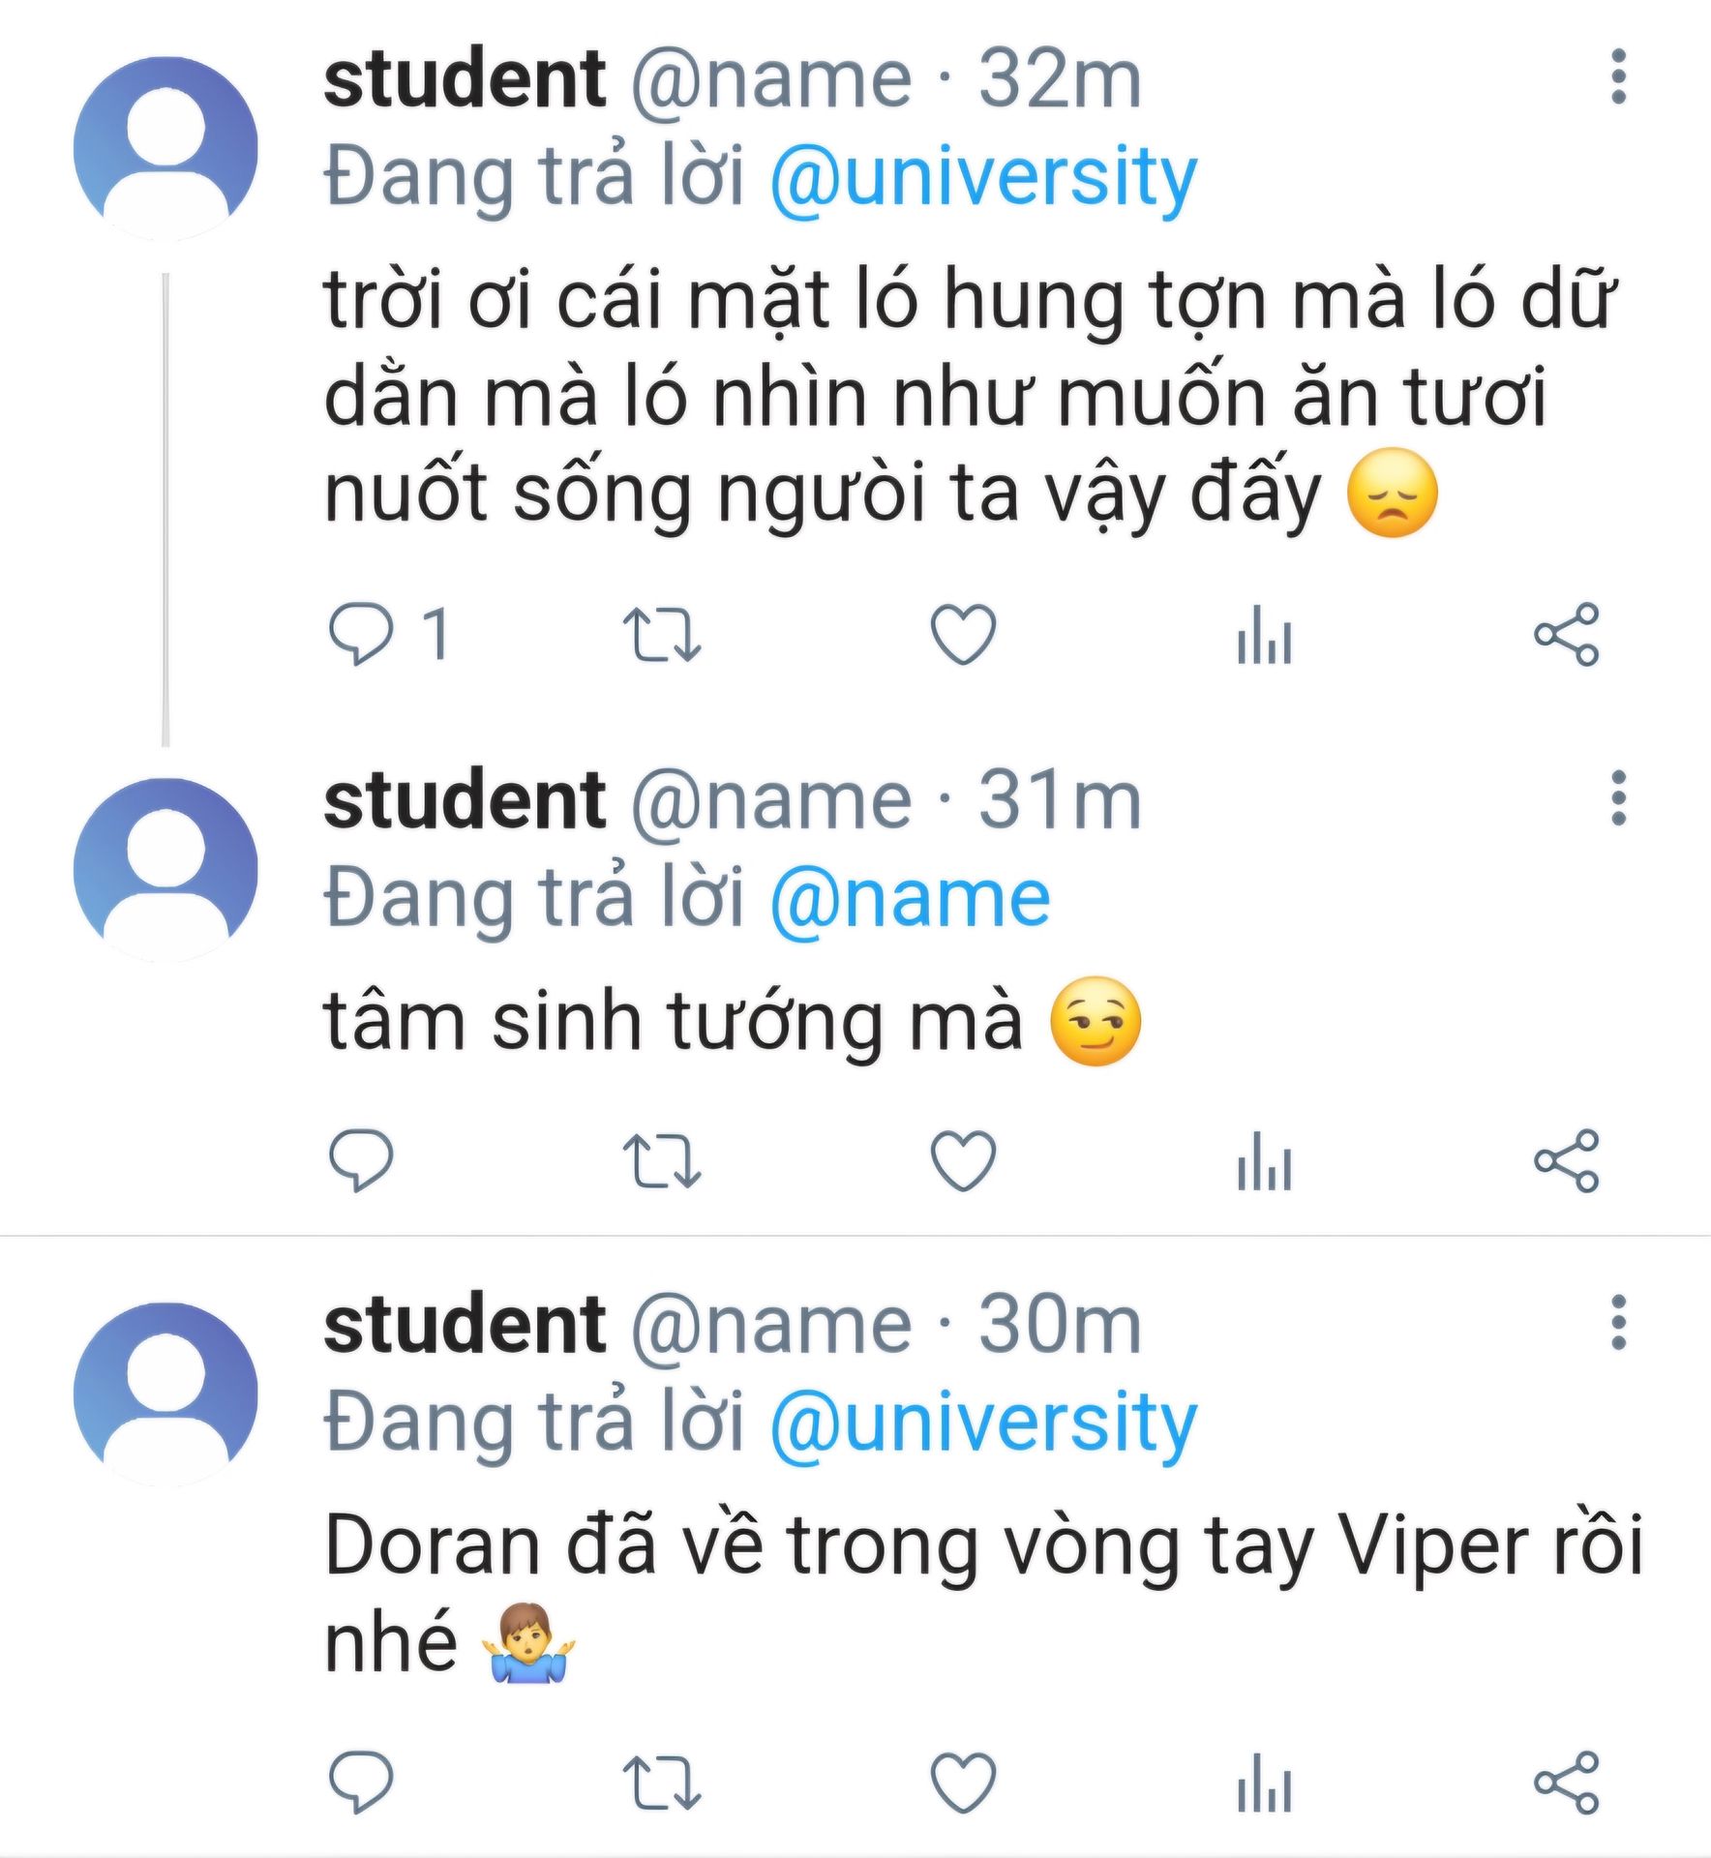Retweet the 'tâm sinh tướng mà' tweet
Viewport: 1711px width, 1858px height.
coord(661,1159)
